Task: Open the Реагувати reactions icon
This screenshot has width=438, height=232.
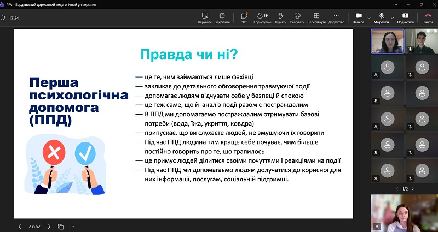Action: 297,17
